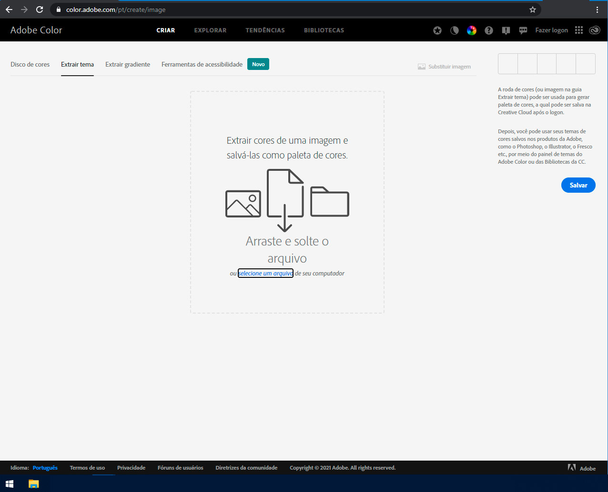Click browser forward arrow
Image resolution: width=608 pixels, height=492 pixels.
[24, 10]
